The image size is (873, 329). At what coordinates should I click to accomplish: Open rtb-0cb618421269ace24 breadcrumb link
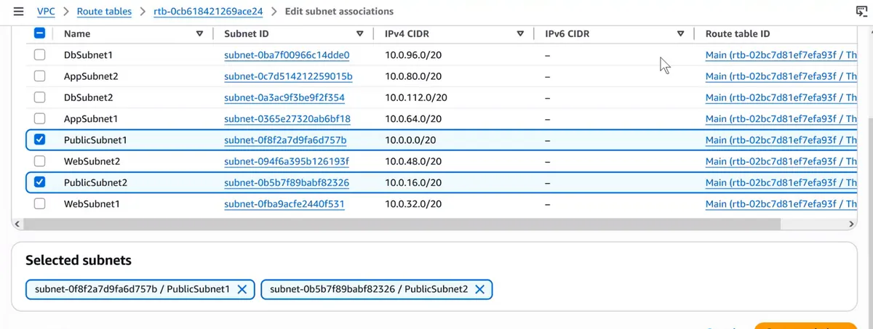pyautogui.click(x=208, y=12)
